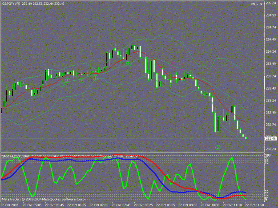Select the green circled 2 chart marker
Viewport: 278px width, 208px height.
[218, 147]
